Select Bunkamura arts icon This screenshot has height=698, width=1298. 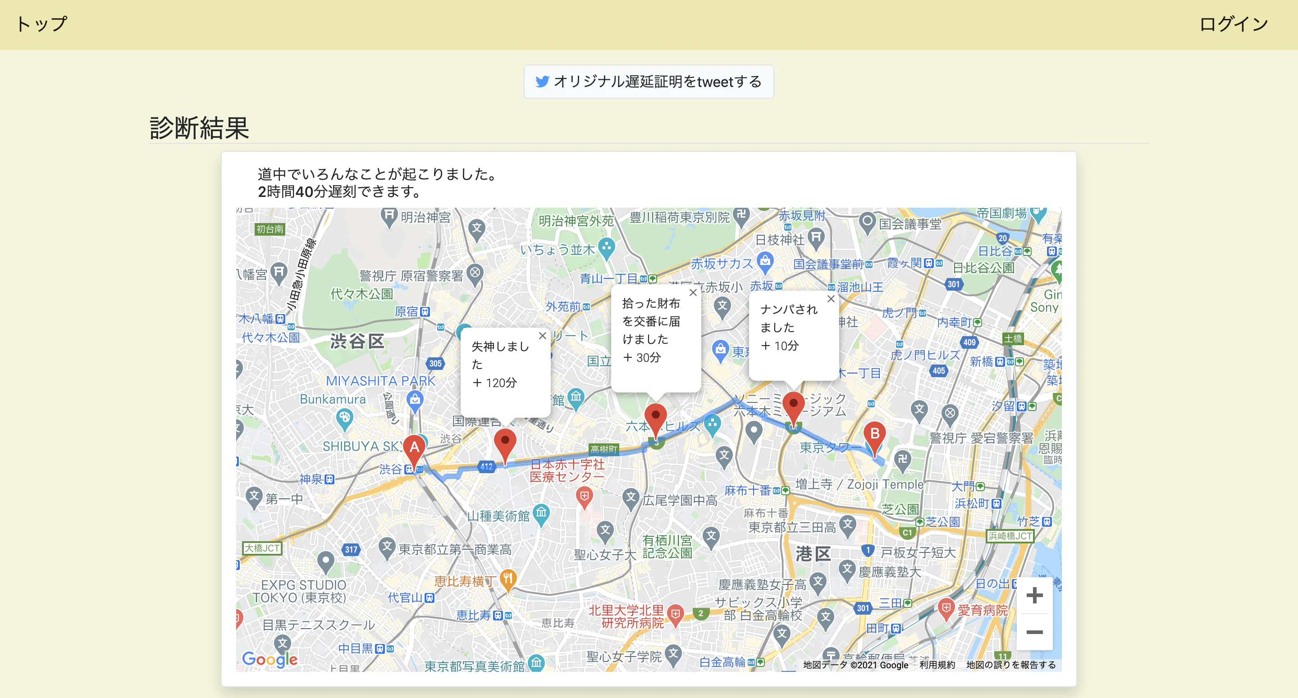(344, 419)
